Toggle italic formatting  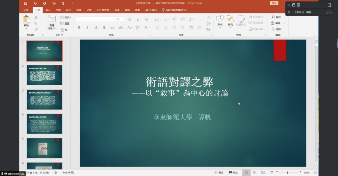87,28
